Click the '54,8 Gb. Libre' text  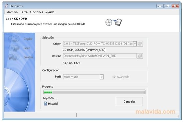[71, 63]
